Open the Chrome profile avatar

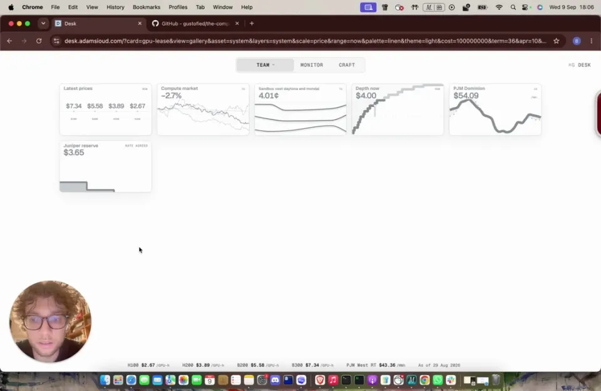(x=577, y=41)
